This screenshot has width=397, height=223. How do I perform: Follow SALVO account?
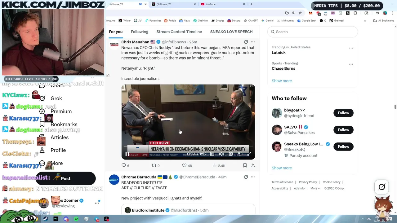[x=343, y=130]
